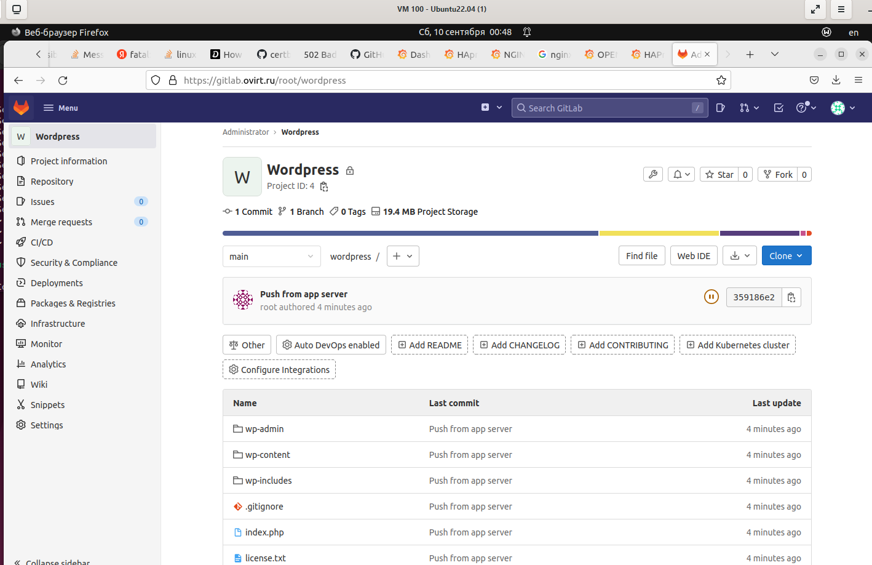Click the Other license button

click(247, 345)
